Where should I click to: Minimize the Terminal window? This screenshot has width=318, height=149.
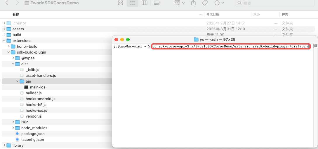[x=122, y=40]
